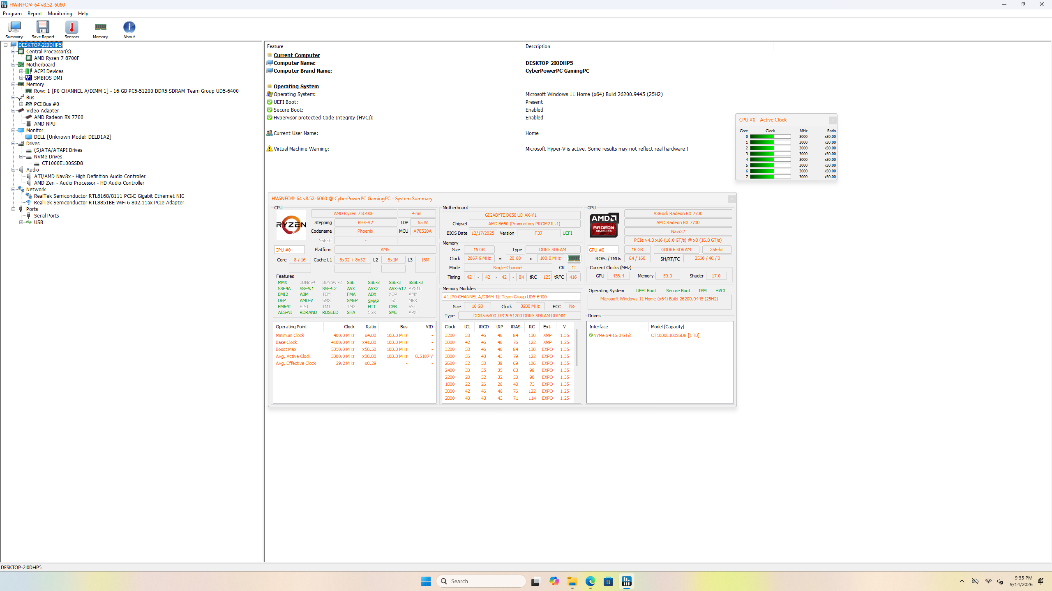
Task: Click the Wi-Fi tray icon
Action: (988, 581)
